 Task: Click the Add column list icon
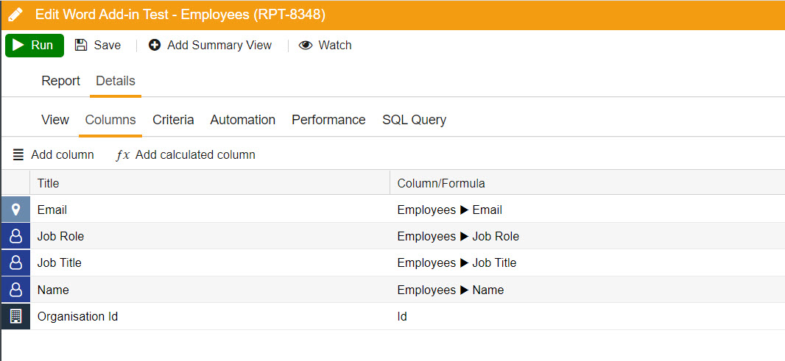pyautogui.click(x=18, y=155)
